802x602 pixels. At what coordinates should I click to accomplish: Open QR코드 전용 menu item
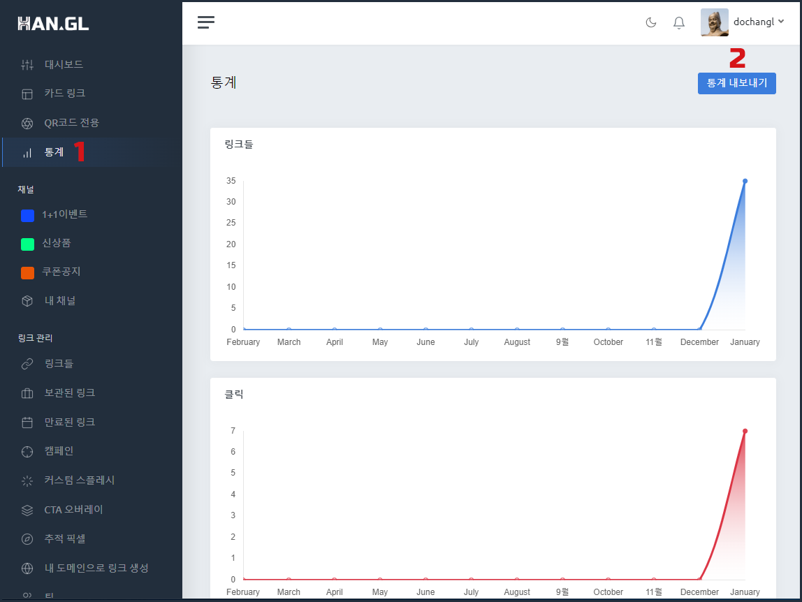coord(71,123)
